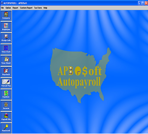Open the Company module in sidebar
Image resolution: width=148 pixels, height=134 pixels.
tap(6, 15)
